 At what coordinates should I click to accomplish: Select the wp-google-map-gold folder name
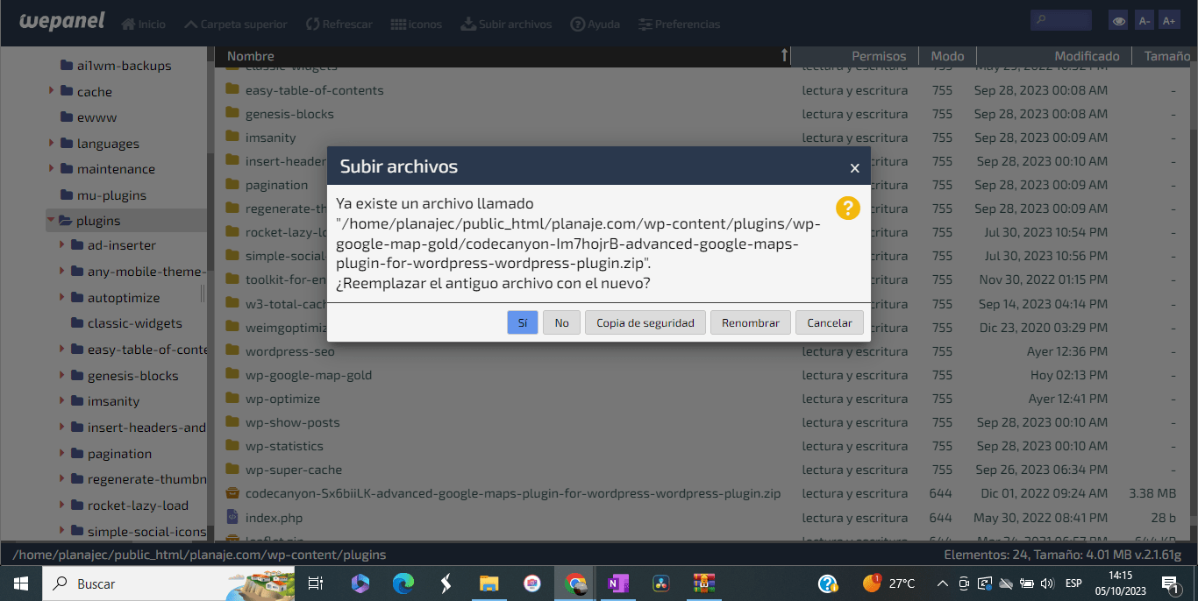[x=309, y=375]
